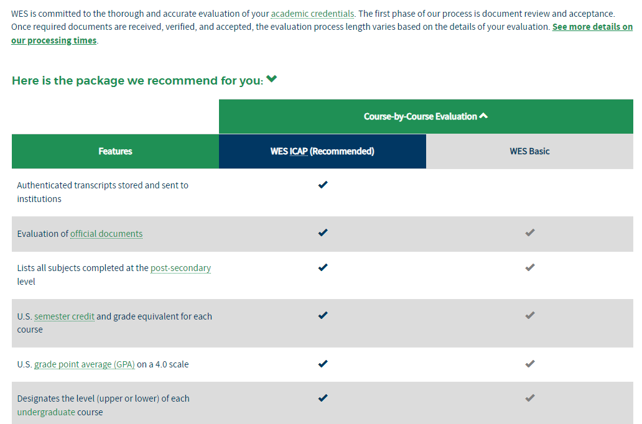Click WES Basic checkmark for semester credit row
The image size is (642, 424).
pos(529,316)
